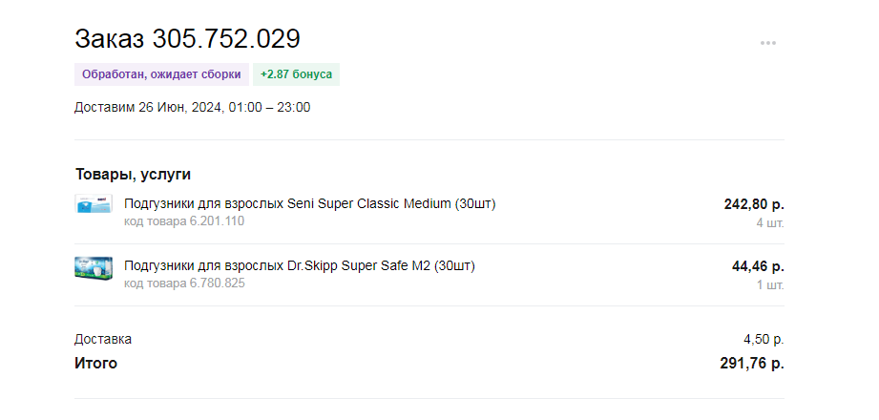This screenshot has width=879, height=420.
Task: Click the '1 шт.' quantity label
Action: tap(770, 284)
